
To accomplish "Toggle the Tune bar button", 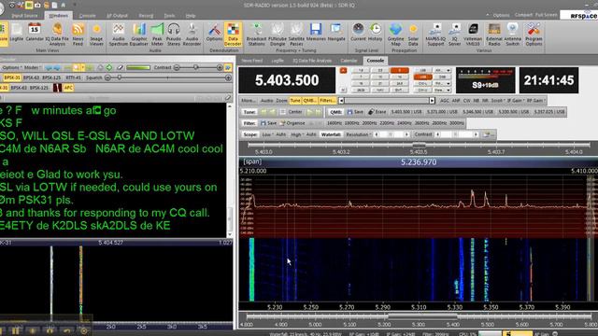I will [x=295, y=101].
